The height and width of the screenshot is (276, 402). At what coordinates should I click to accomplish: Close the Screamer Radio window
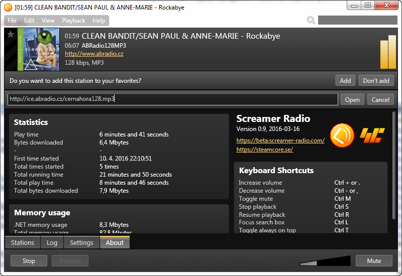[386, 5]
